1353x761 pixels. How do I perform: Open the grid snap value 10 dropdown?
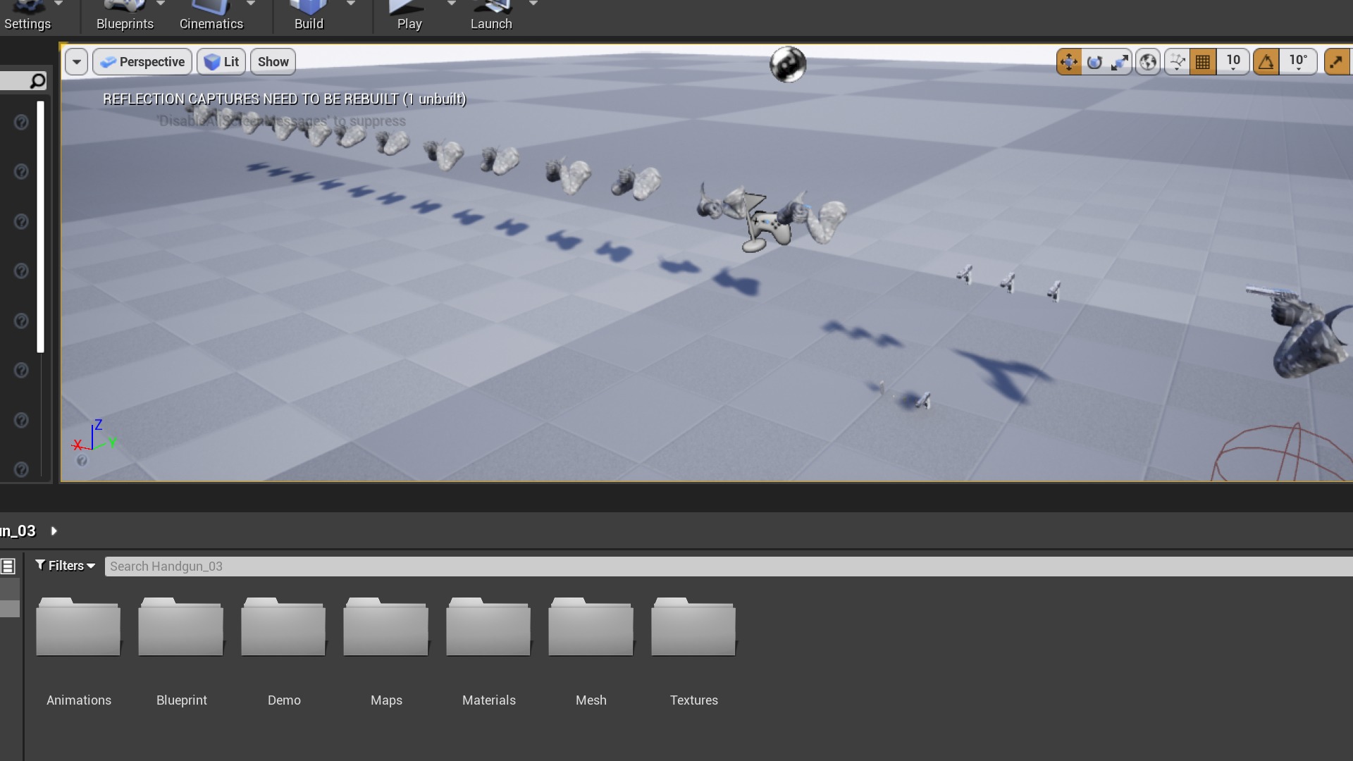point(1233,62)
